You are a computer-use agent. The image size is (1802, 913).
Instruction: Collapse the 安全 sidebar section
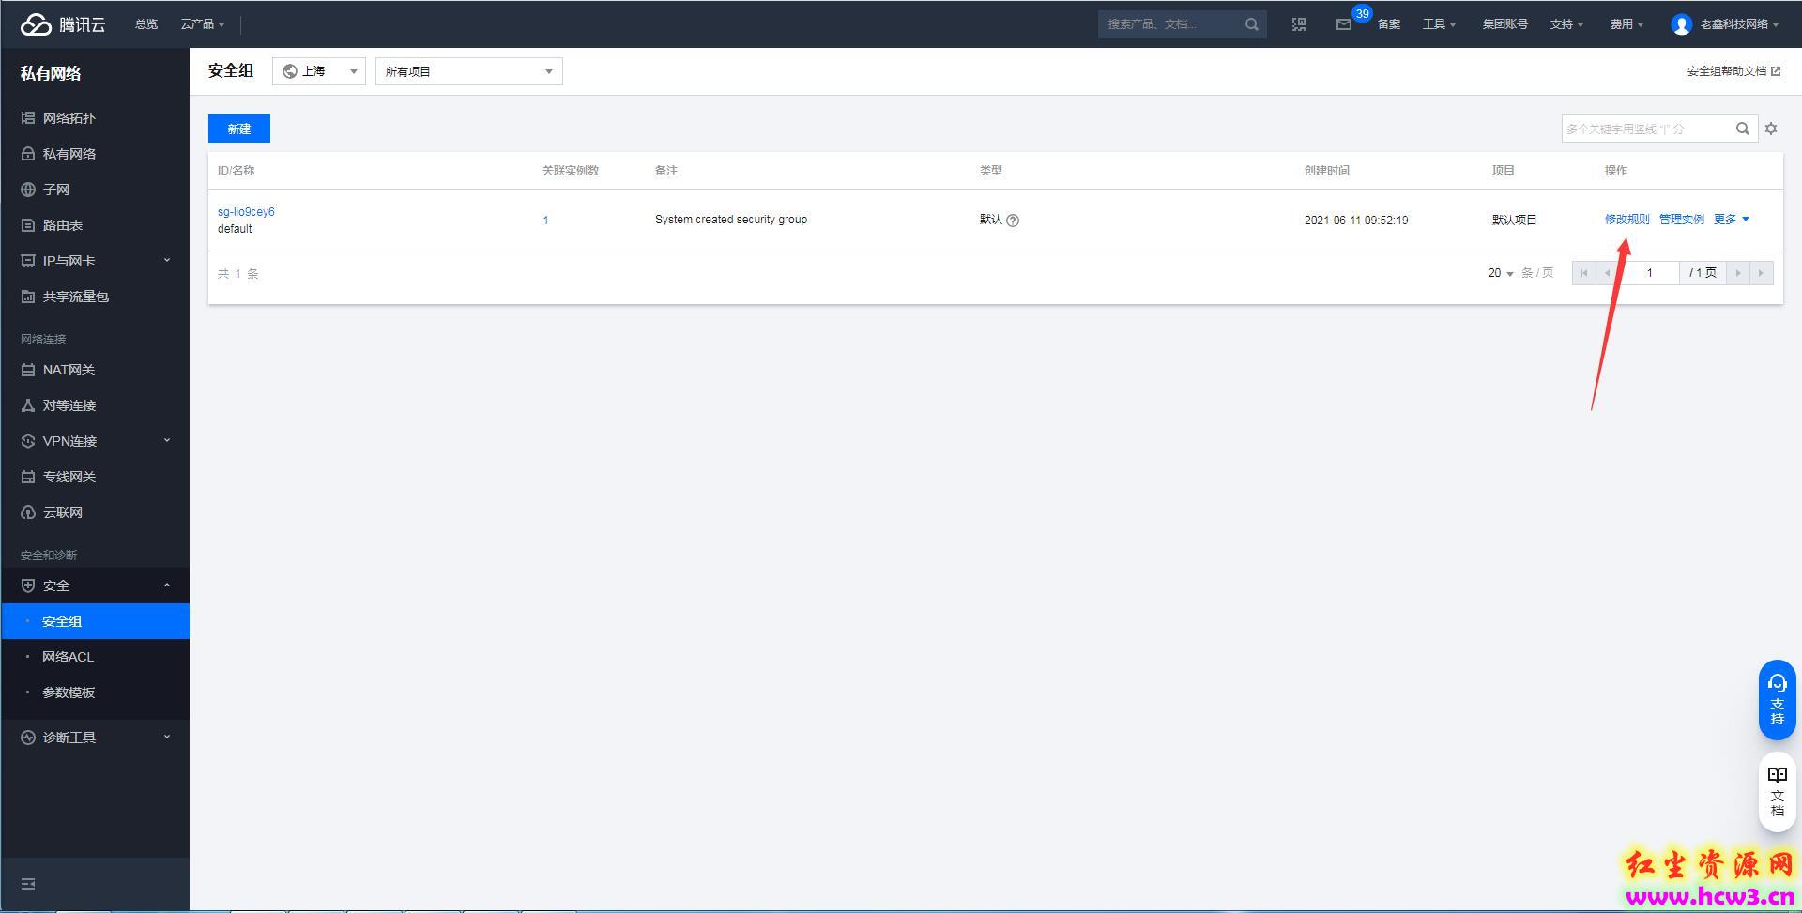point(95,586)
